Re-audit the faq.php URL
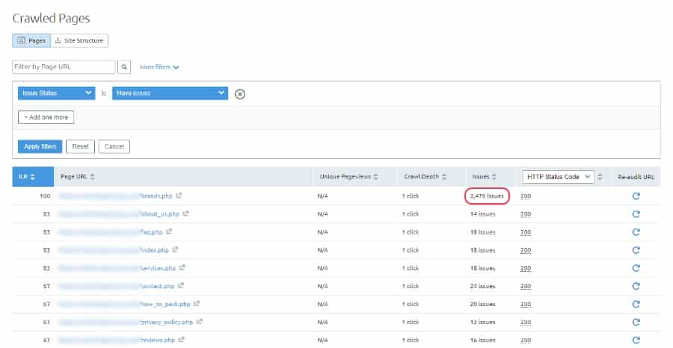This screenshot has height=348, width=673. (x=636, y=232)
